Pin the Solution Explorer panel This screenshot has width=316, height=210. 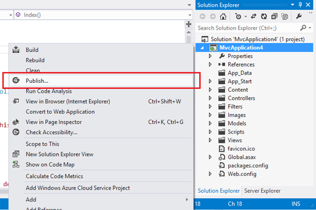[300, 5]
